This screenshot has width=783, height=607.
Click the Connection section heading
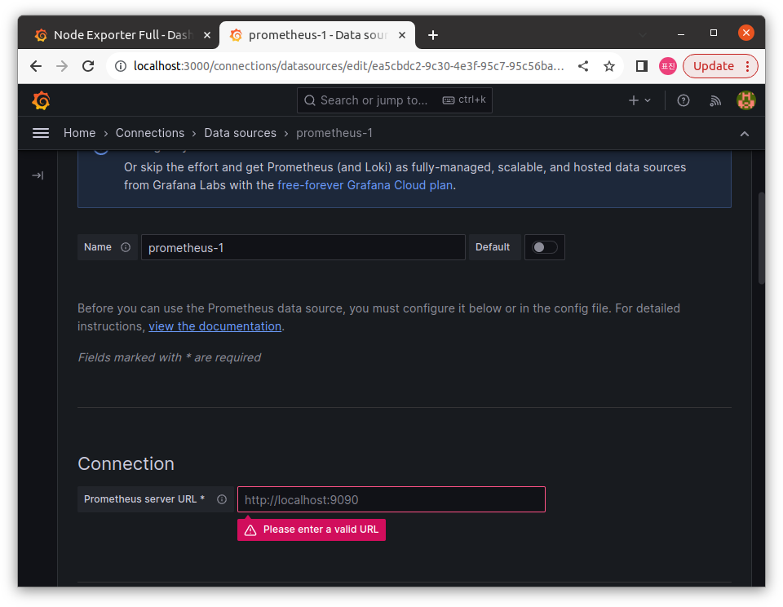coord(126,463)
